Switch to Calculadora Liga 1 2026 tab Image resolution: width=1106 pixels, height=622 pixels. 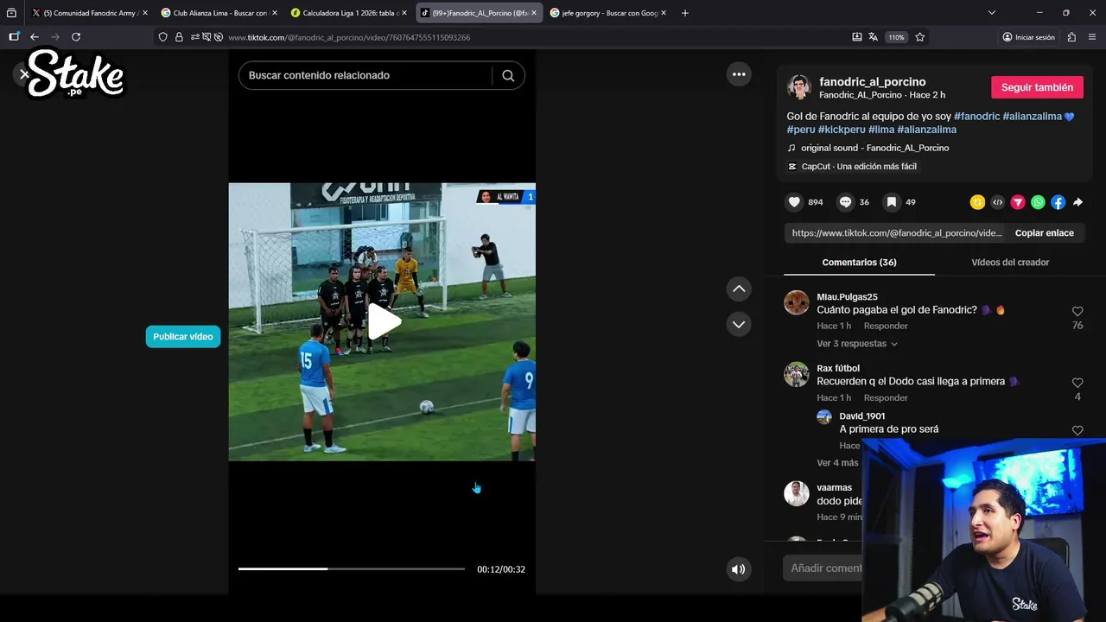[x=349, y=13]
